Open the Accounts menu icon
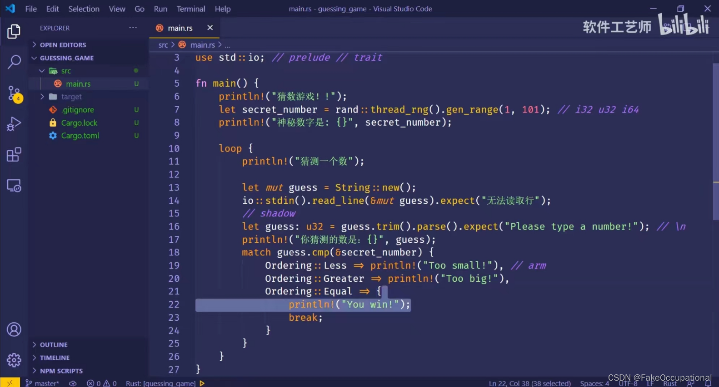The image size is (719, 387). [14, 329]
